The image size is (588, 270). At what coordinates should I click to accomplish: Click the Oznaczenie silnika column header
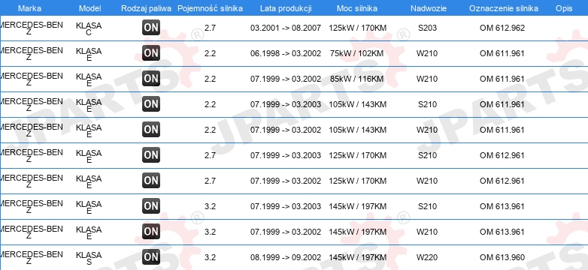pyautogui.click(x=504, y=8)
